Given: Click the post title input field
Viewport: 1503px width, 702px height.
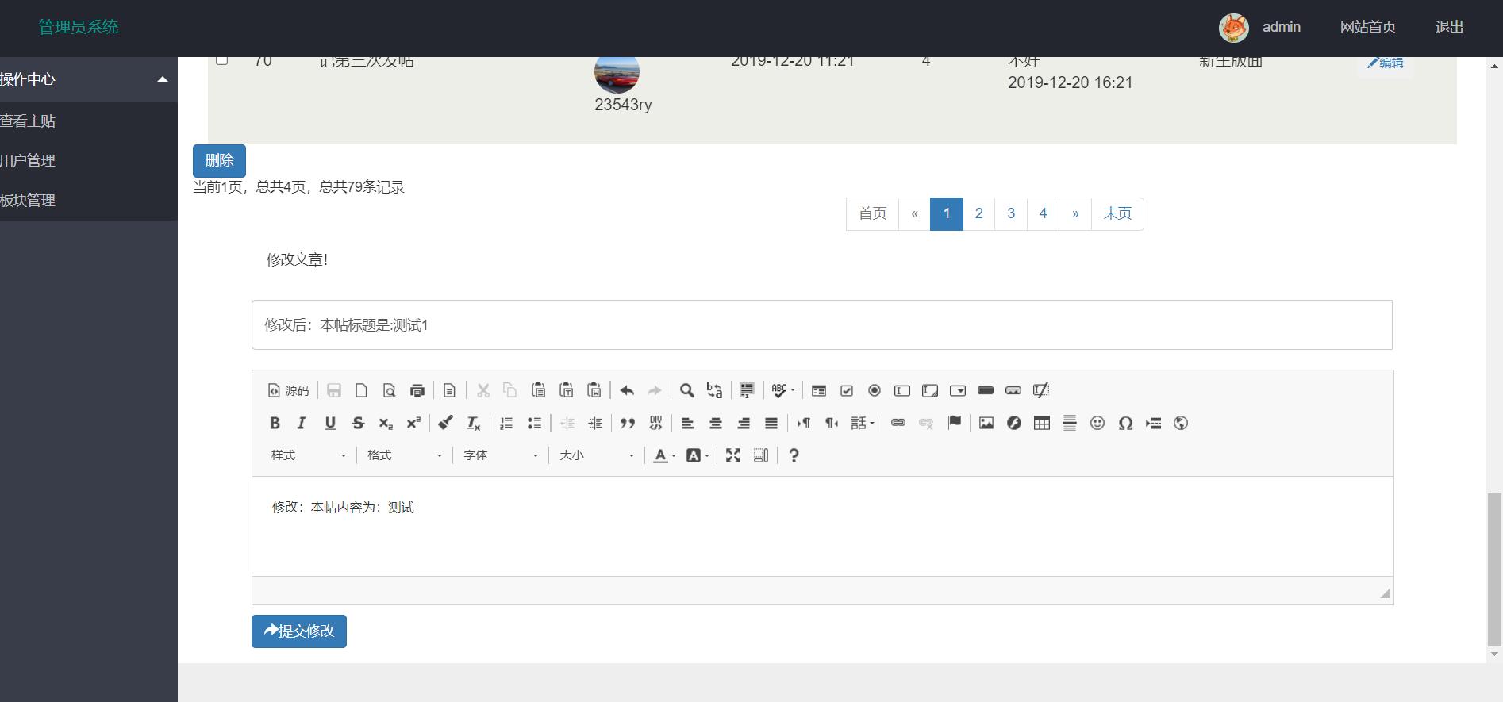Looking at the screenshot, I should (821, 325).
